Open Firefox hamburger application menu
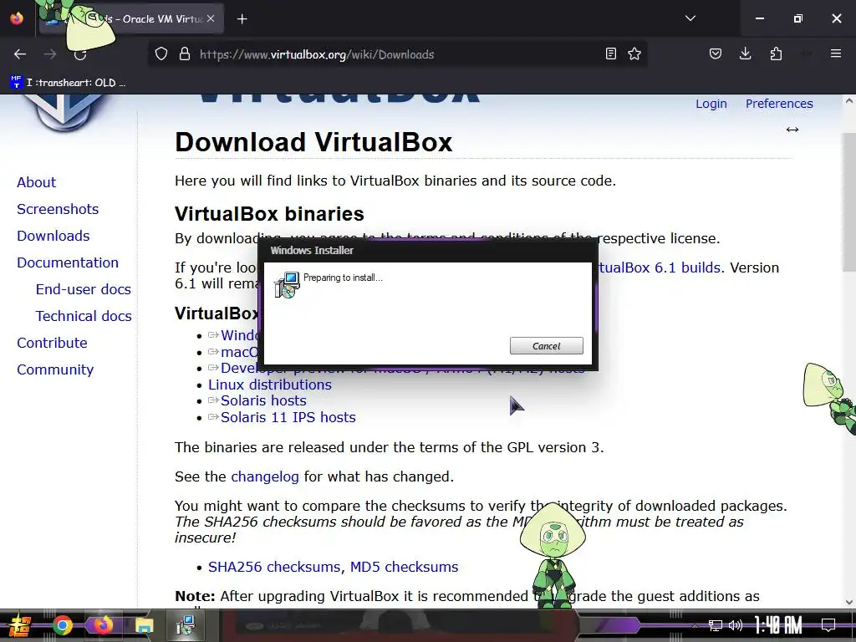The image size is (856, 642). coord(836,53)
